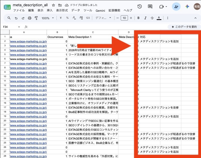The image size is (201, 158).
Task: Undo the last action
Action: (x=16, y=18)
